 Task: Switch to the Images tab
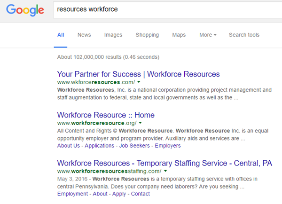click(x=113, y=35)
